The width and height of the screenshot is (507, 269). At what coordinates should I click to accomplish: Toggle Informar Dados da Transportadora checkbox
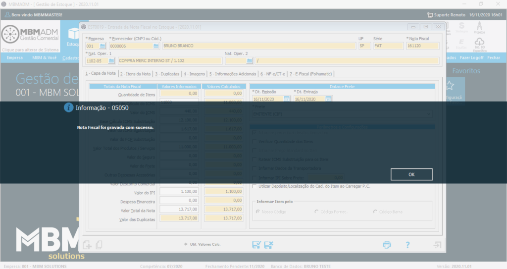[x=254, y=168]
